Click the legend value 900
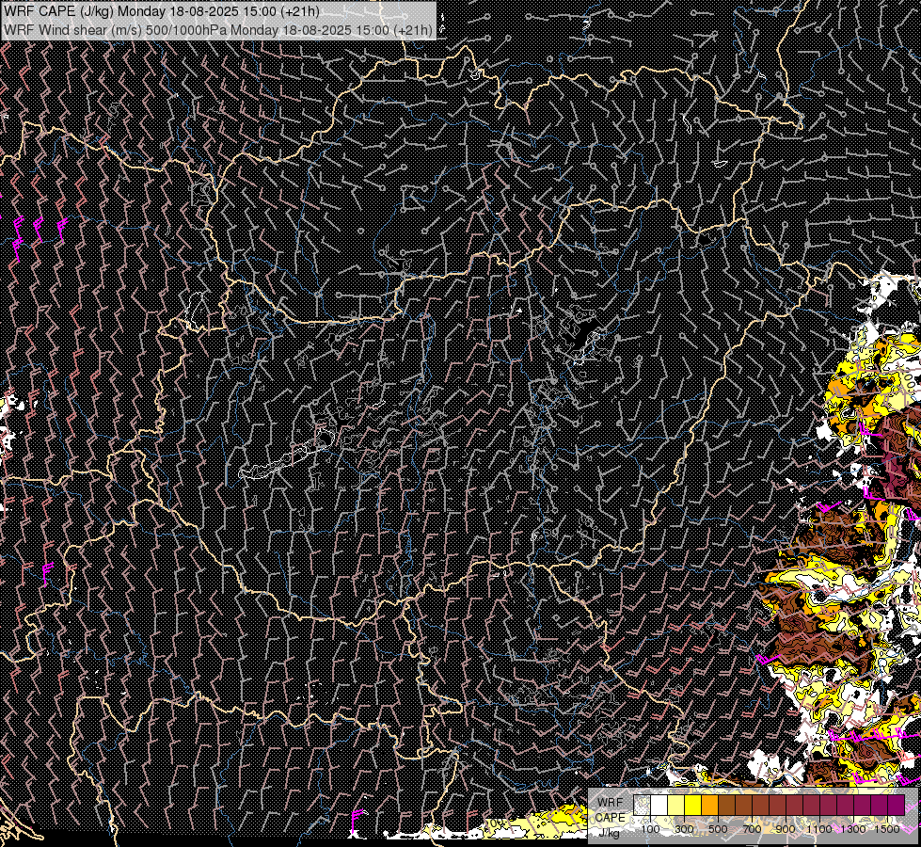Image resolution: width=921 pixels, height=847 pixels. (x=786, y=829)
